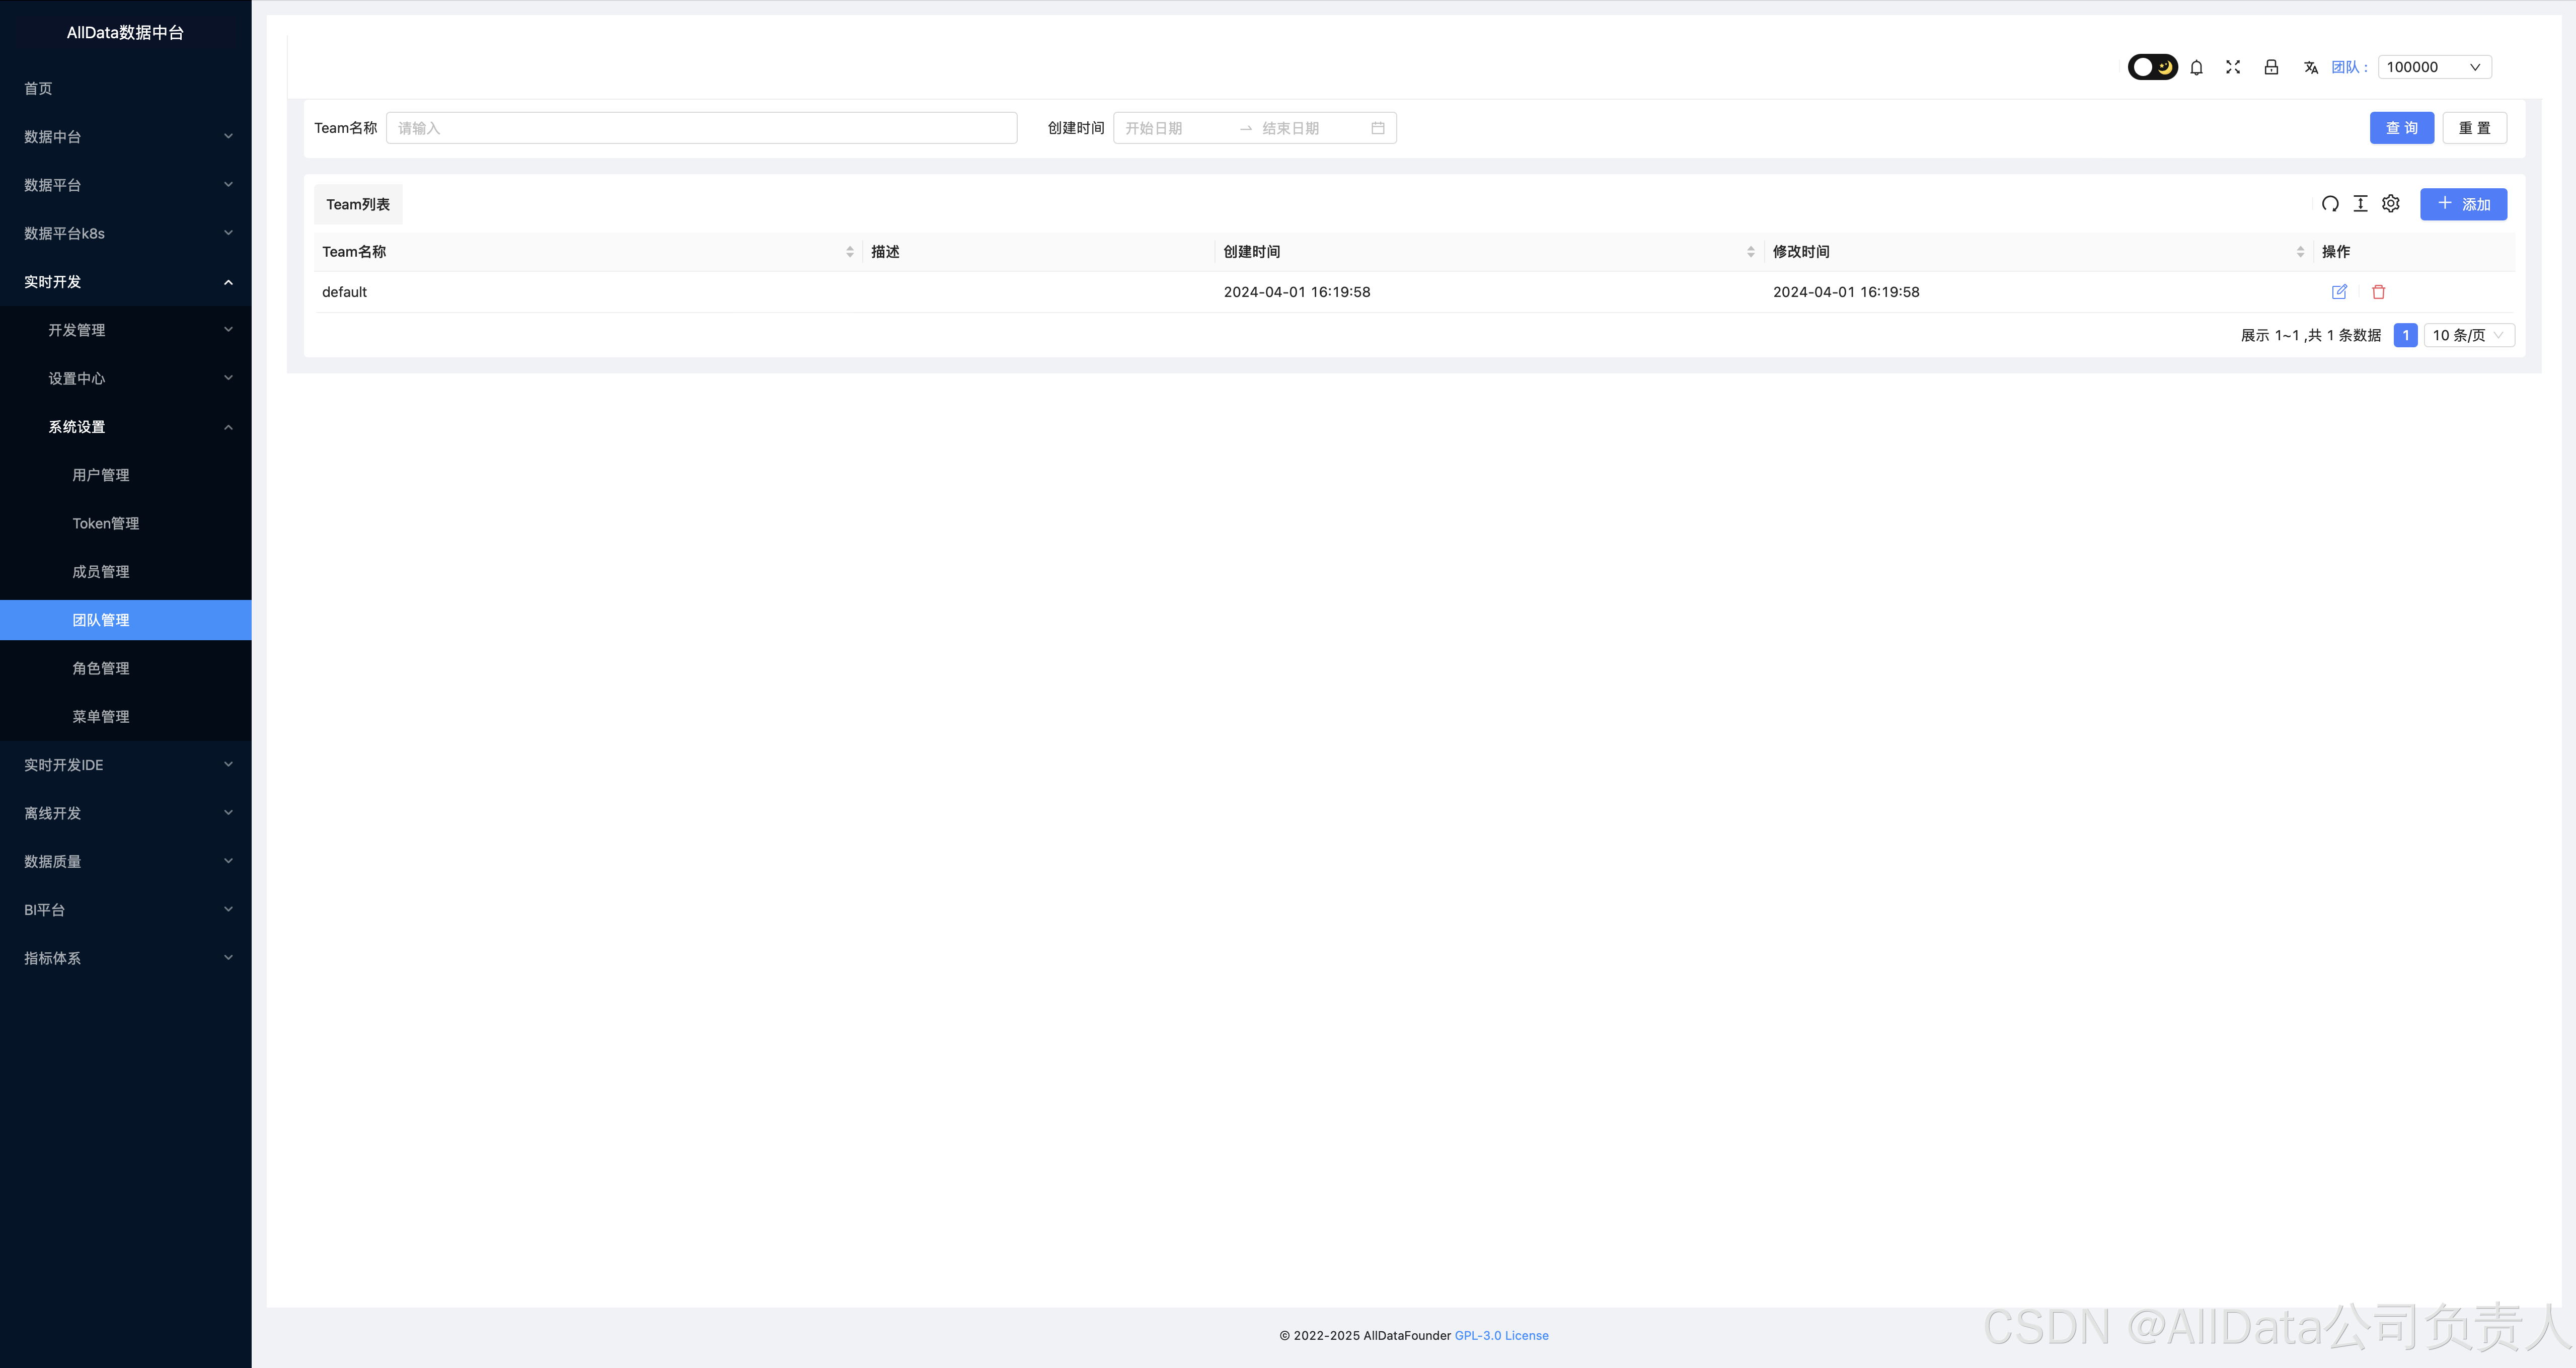The height and width of the screenshot is (1368, 2576).
Task: Click the lock screen icon
Action: (x=2271, y=67)
